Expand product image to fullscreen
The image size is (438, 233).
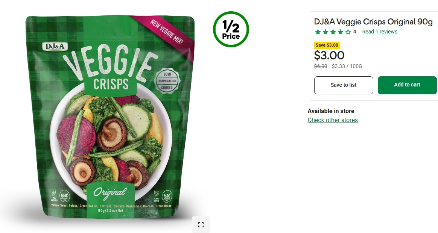201,224
